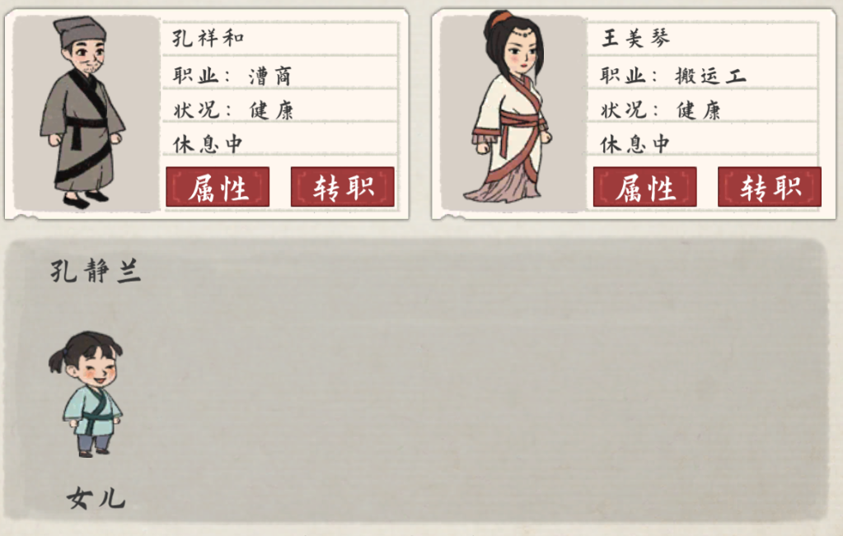Click 王美琴's 状况: 健康 status row
This screenshot has height=536, width=843.
point(703,110)
